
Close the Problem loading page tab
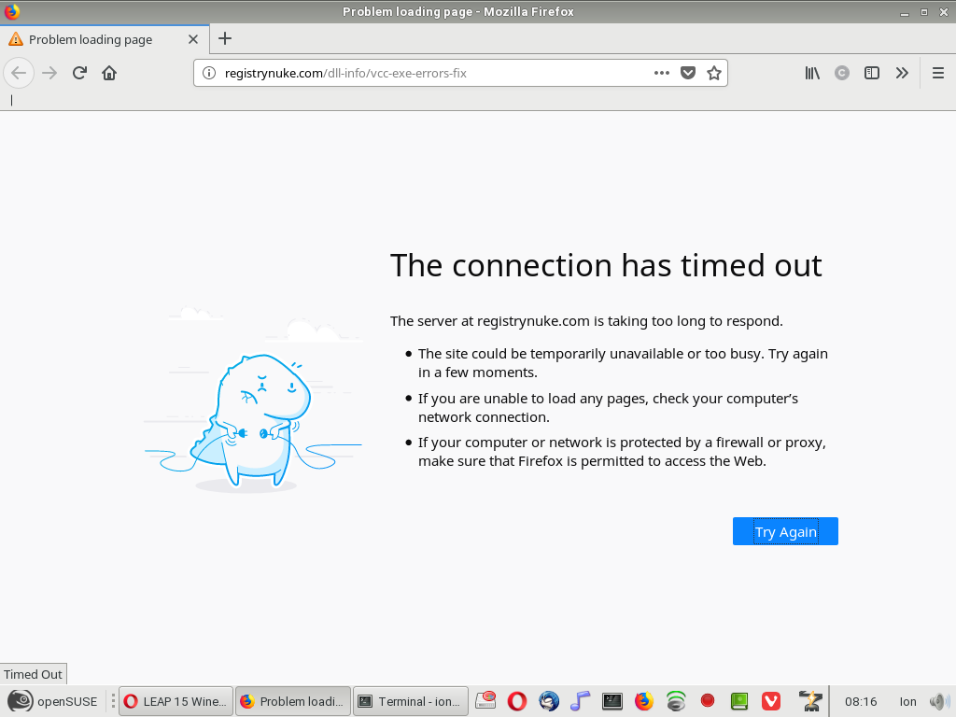click(193, 39)
